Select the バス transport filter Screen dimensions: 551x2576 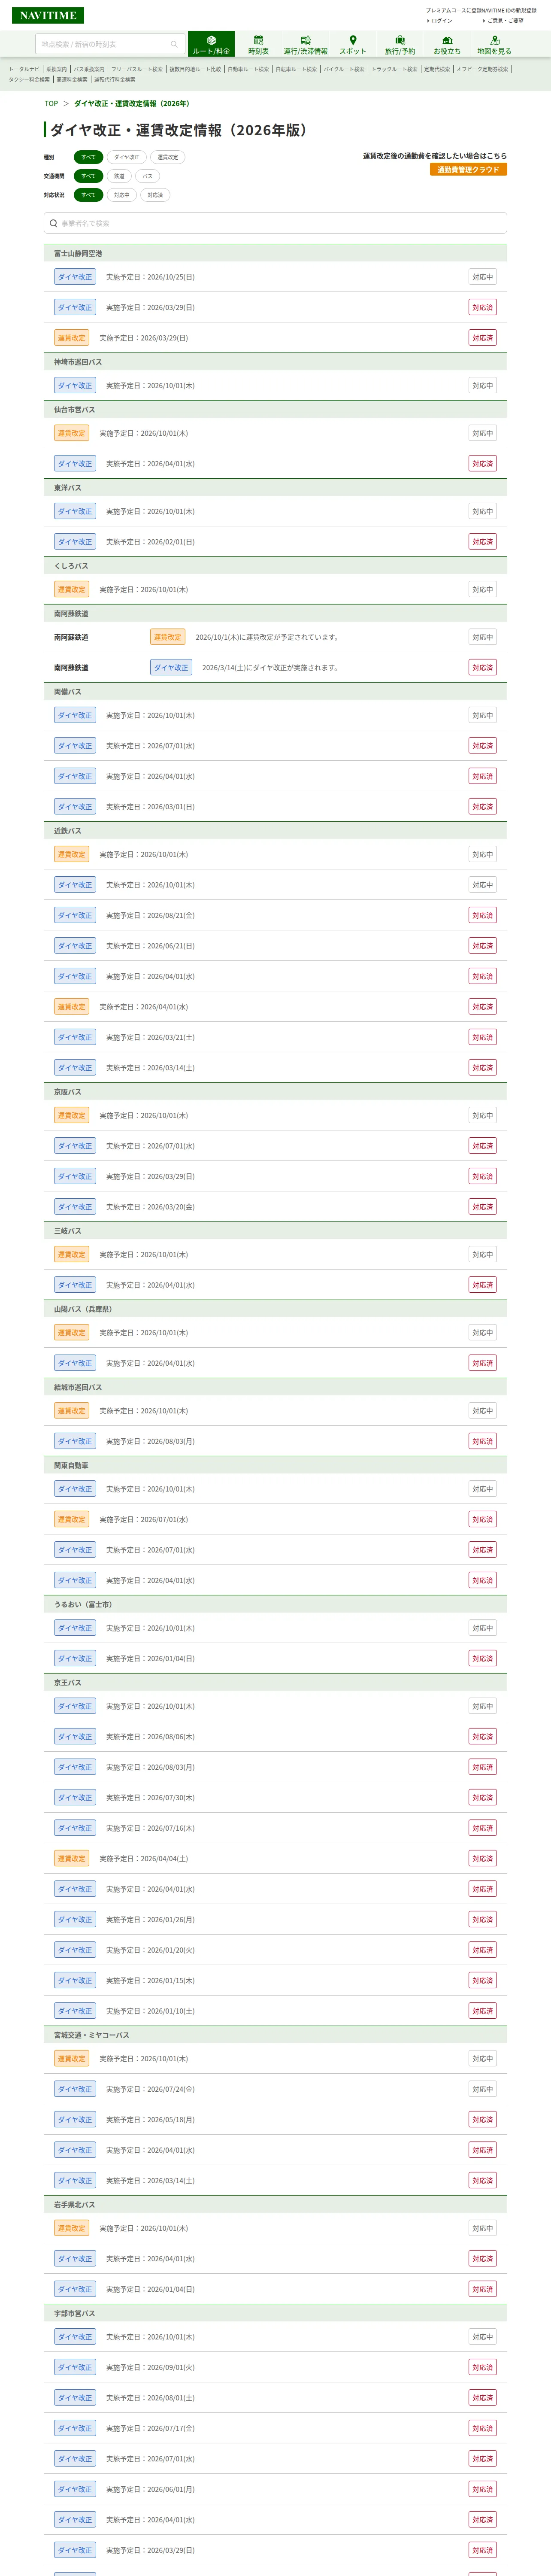148,176
